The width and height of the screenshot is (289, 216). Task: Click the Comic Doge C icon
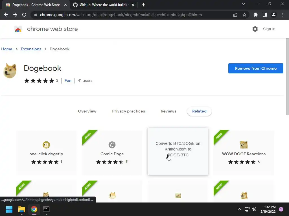[112, 145]
